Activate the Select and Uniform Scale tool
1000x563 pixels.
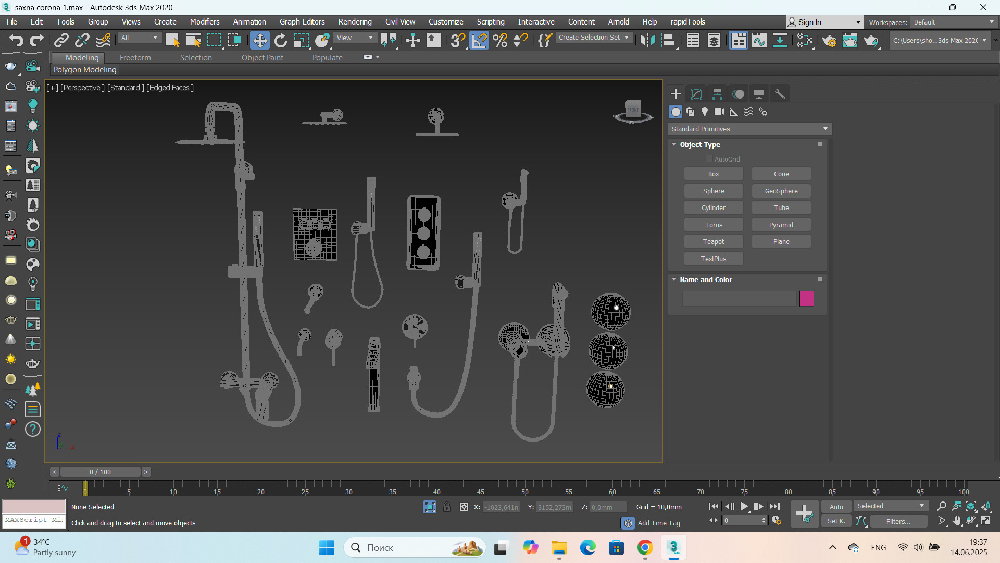click(x=302, y=40)
